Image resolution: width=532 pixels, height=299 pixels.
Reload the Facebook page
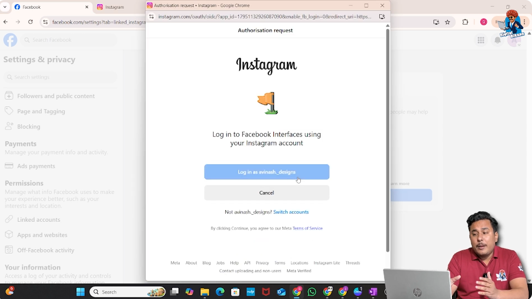click(31, 22)
